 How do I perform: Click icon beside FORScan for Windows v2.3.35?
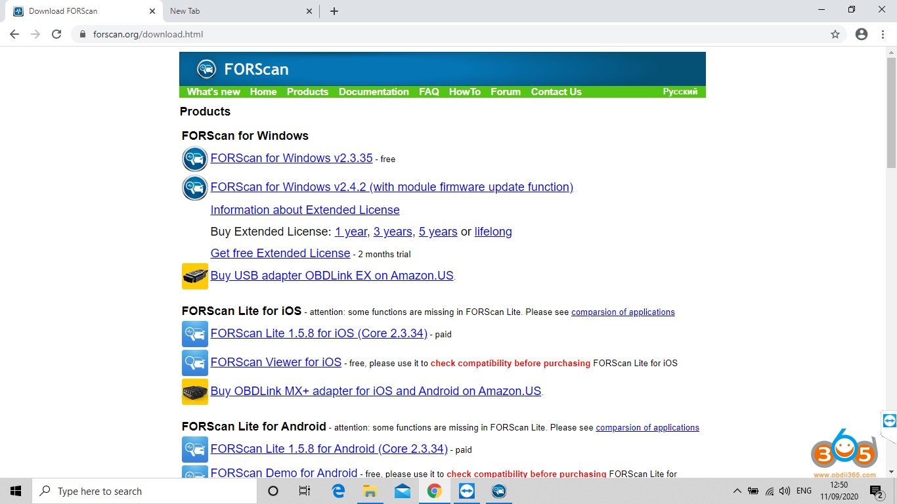click(195, 159)
